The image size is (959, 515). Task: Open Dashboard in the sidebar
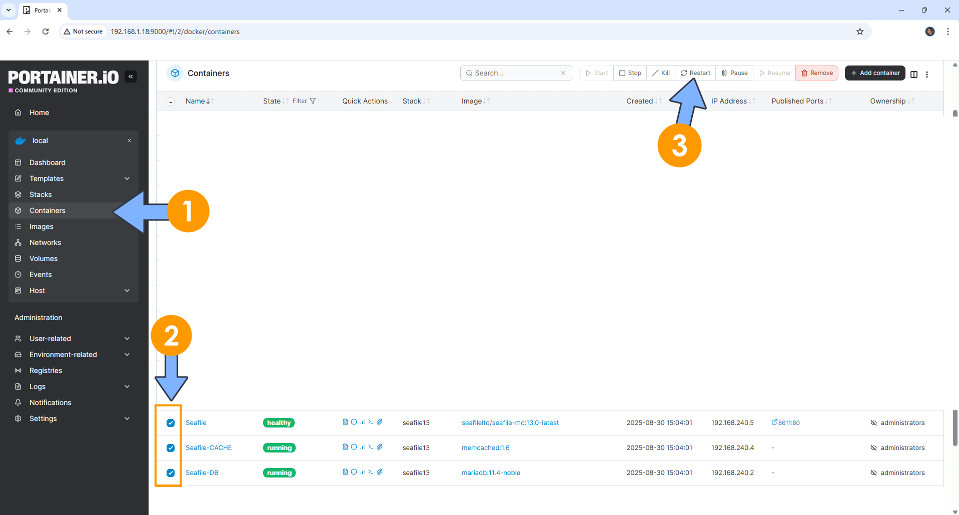click(48, 162)
